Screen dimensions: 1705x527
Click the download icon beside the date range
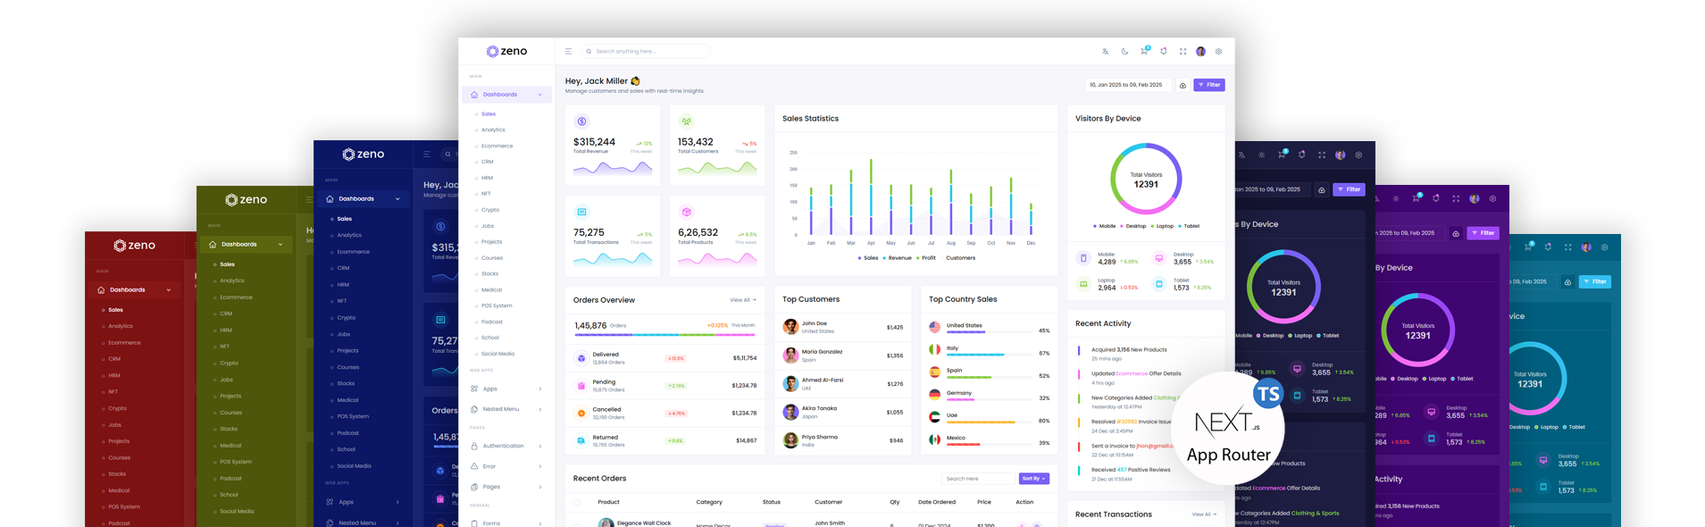coord(1183,86)
